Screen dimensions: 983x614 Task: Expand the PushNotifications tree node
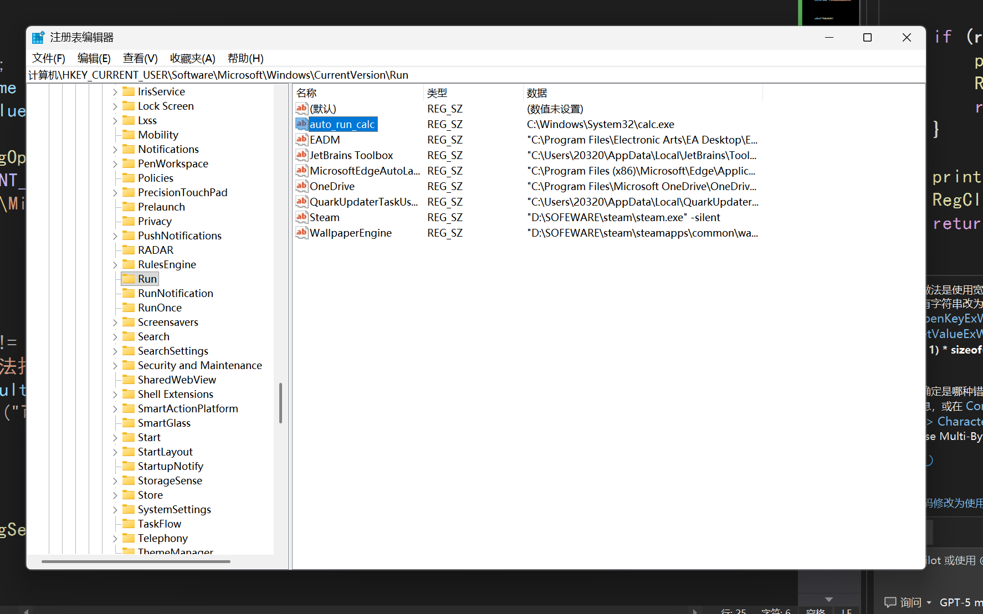coord(115,236)
